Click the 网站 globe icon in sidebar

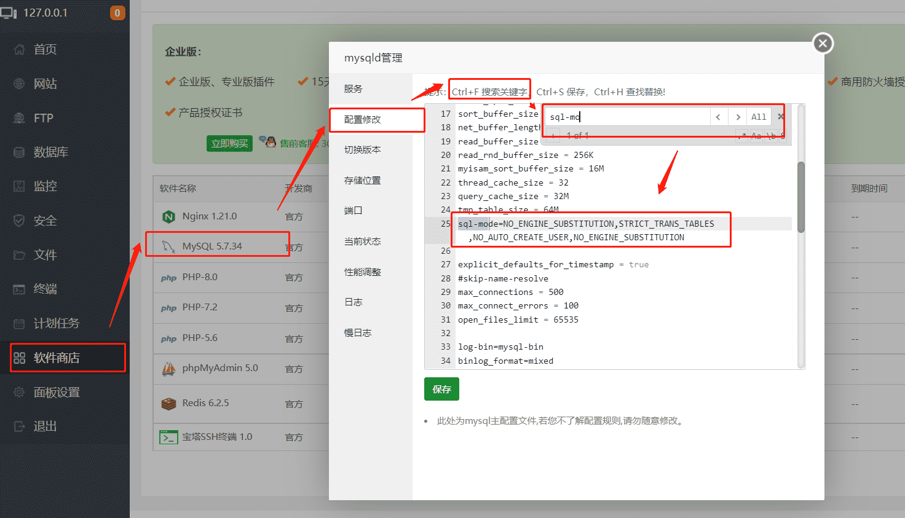(x=19, y=84)
